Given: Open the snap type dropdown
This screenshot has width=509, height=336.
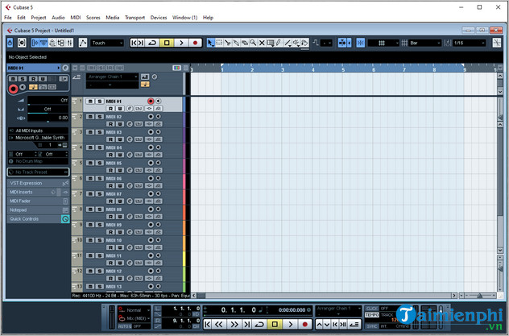Looking at the screenshot, I should [383, 43].
